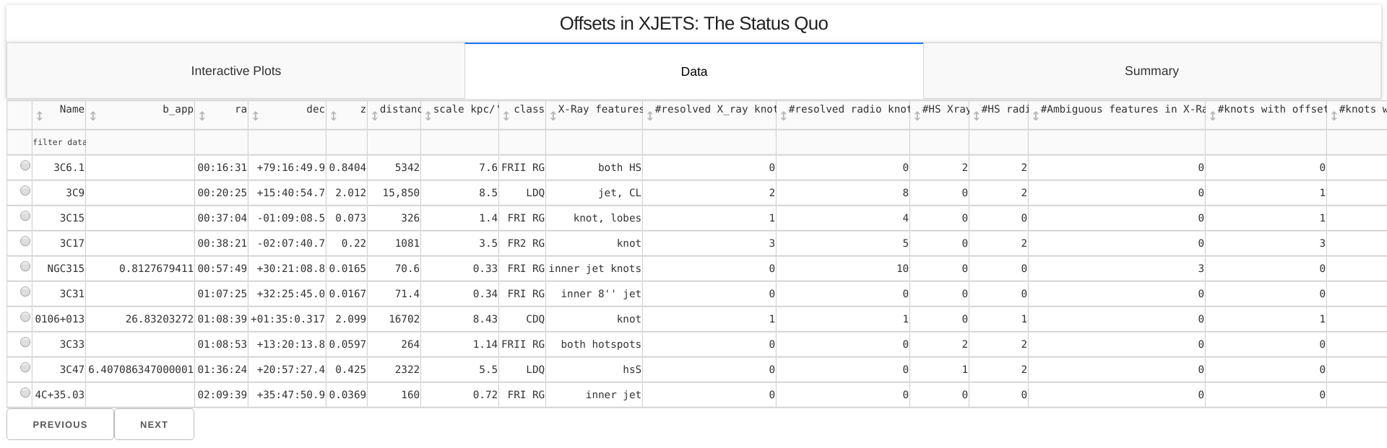Screen dimensions: 1387x448
Task: Select radio button for 4C+35.03
Action: 25,393
